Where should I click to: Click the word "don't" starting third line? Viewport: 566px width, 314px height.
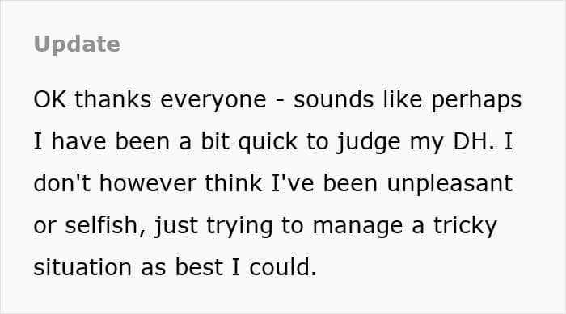[61, 183]
